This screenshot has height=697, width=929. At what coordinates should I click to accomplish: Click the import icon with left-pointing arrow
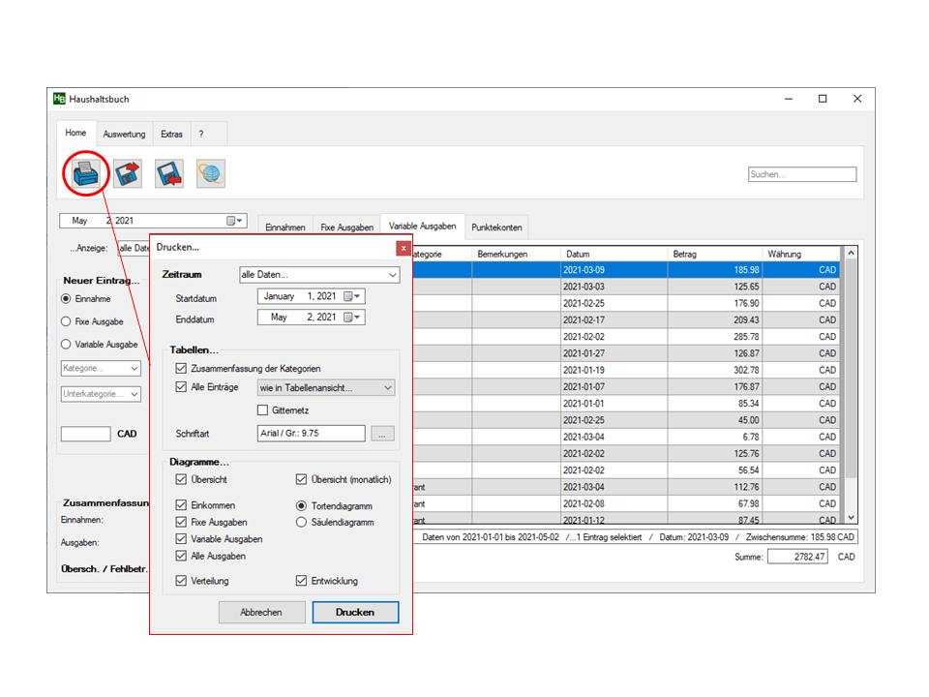169,174
